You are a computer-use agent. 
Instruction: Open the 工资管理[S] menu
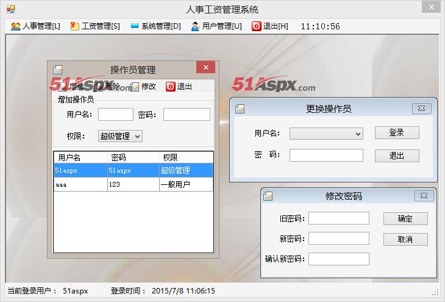point(95,26)
